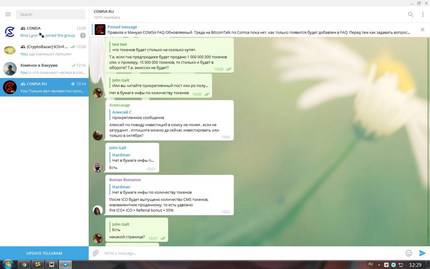Click quoted Hardman reply in Roman Romanov's message

pos(170,190)
